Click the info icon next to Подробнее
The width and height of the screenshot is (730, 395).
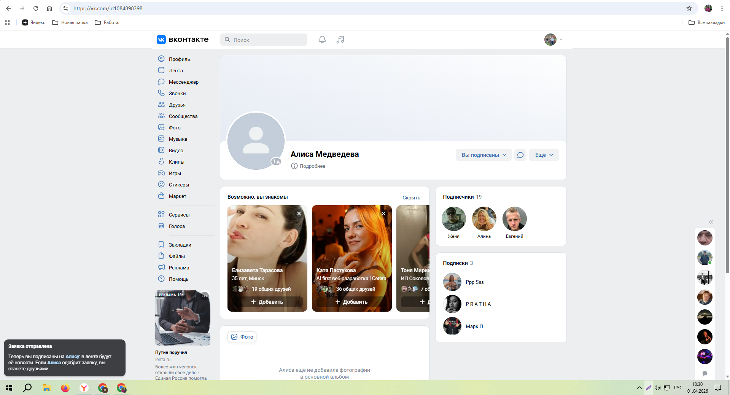point(294,166)
